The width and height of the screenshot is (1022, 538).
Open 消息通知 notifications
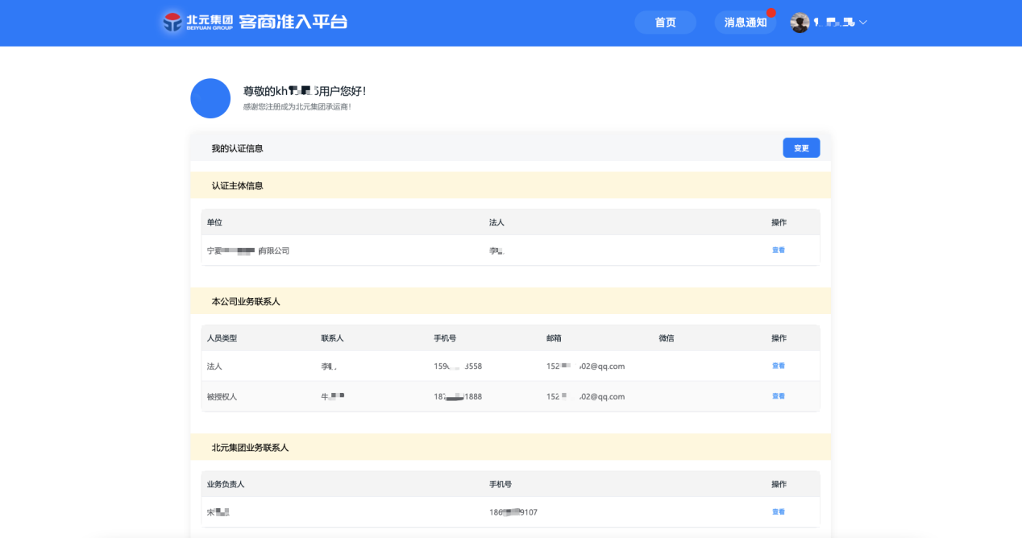746,23
